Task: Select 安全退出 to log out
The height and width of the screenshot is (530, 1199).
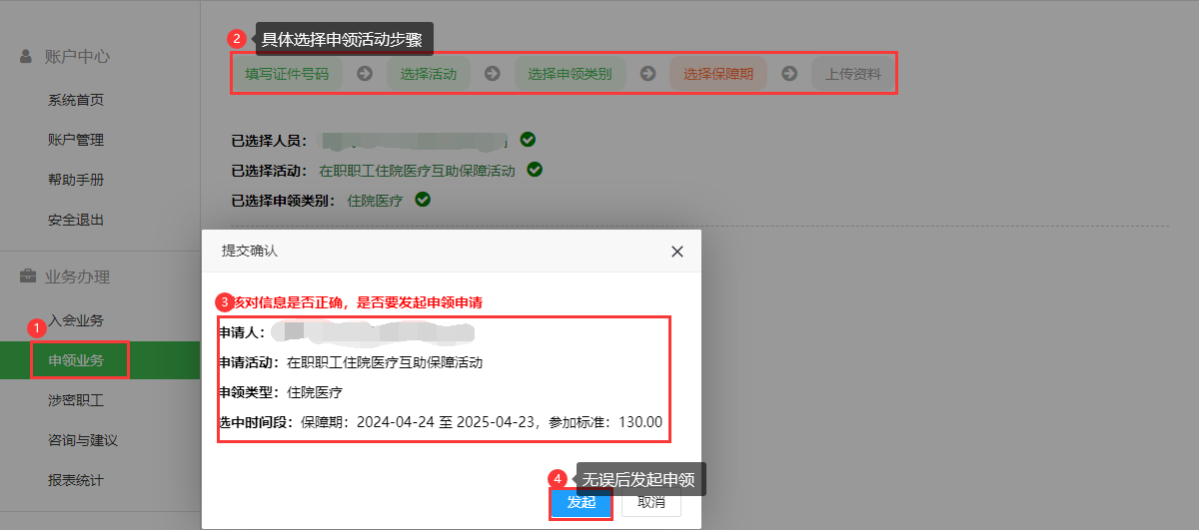Action: (x=76, y=220)
